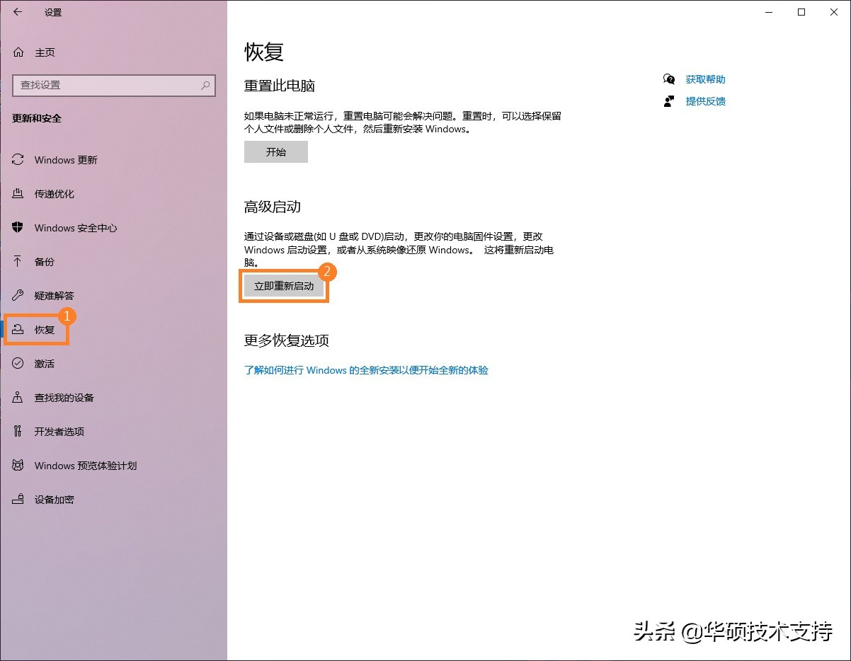Click the 设备加密 sidebar icon
The width and height of the screenshot is (851, 661).
coord(17,500)
